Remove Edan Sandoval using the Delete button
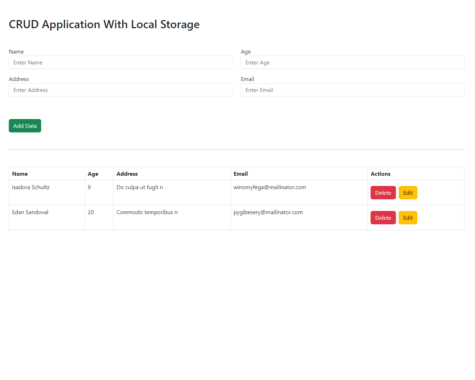The width and height of the screenshot is (475, 380). pyautogui.click(x=383, y=218)
